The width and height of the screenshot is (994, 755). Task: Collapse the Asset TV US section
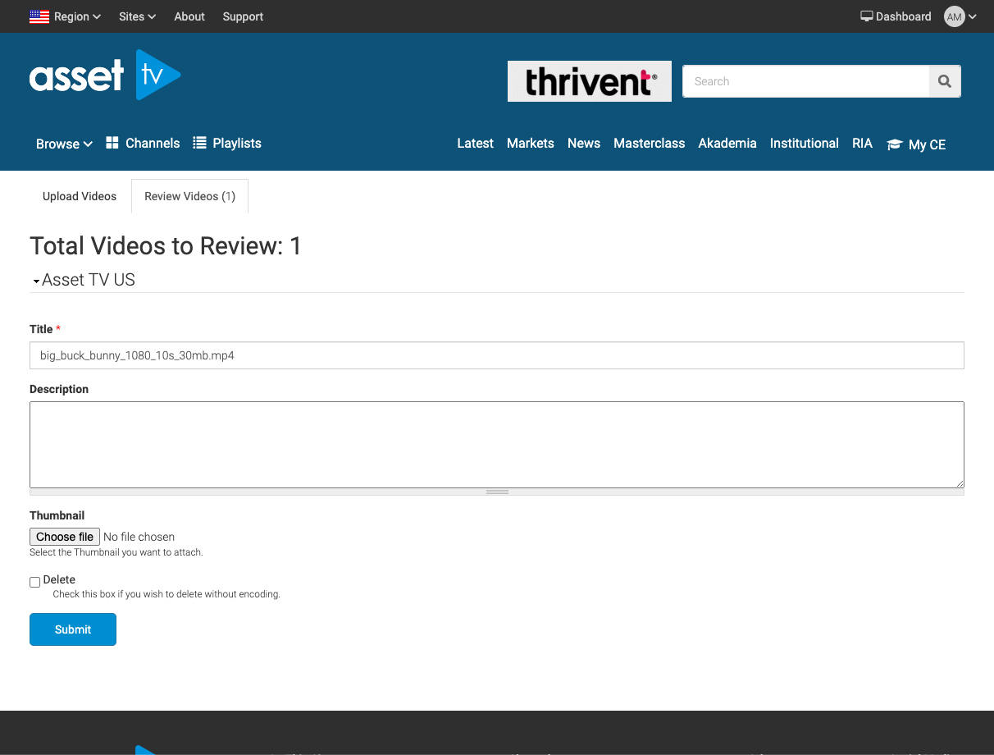coord(37,281)
